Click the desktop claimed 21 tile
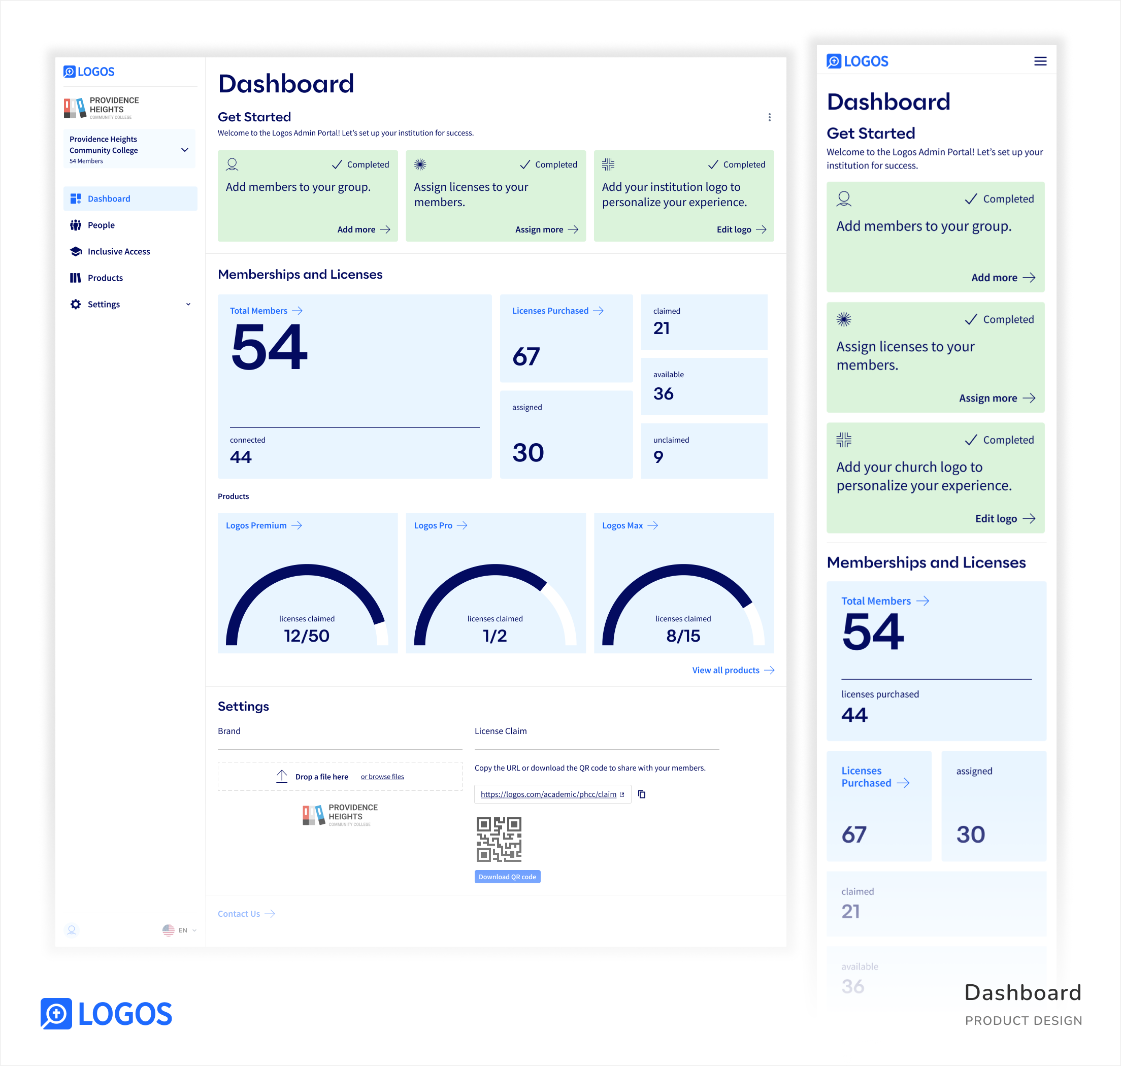1121x1066 pixels. click(x=704, y=322)
